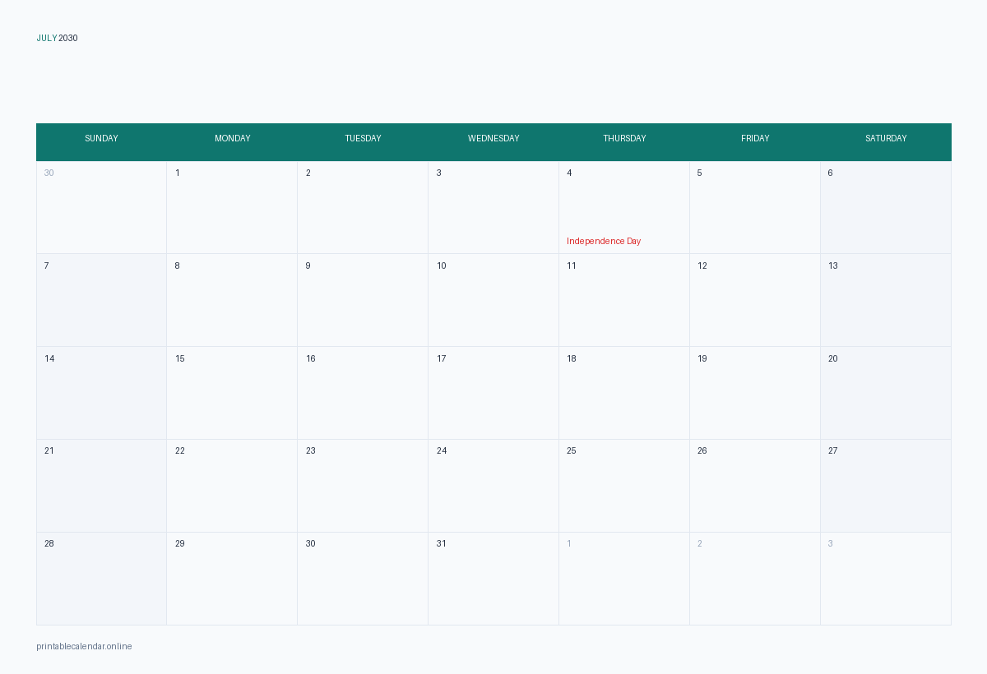Select date 26 in July

(x=755, y=486)
